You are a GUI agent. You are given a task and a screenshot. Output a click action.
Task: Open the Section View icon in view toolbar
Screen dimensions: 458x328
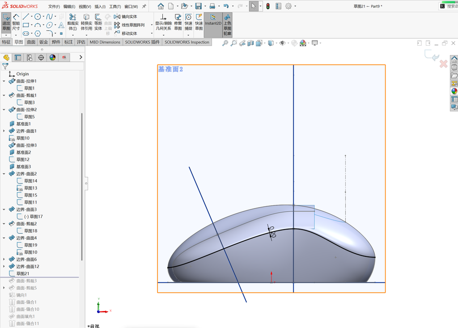click(250, 43)
